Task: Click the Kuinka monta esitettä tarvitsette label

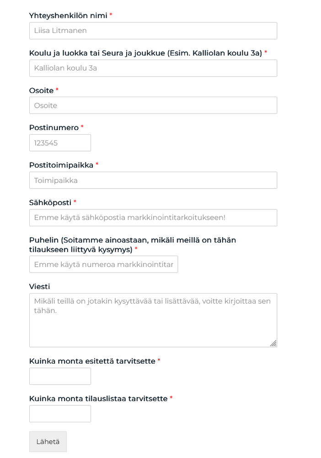Action: point(92,361)
